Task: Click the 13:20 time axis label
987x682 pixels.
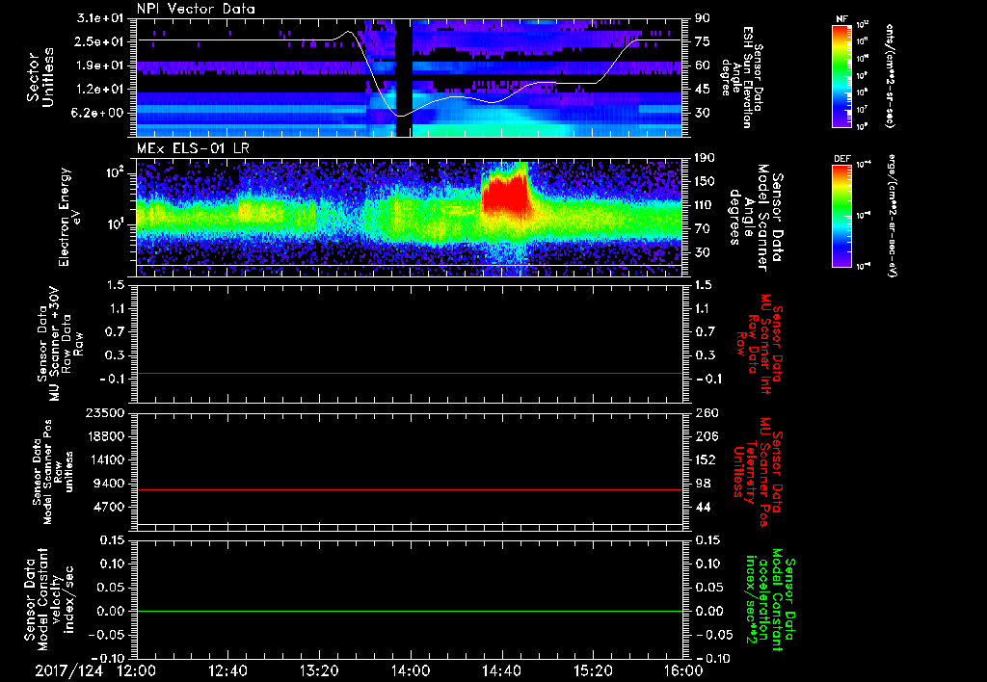Action: click(x=319, y=671)
